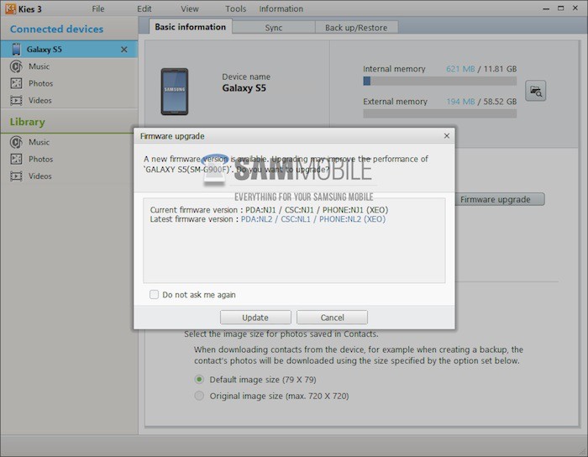This screenshot has height=457, width=588.
Task: Click the Firmware upgrade button behind the dialog
Action: pos(500,199)
